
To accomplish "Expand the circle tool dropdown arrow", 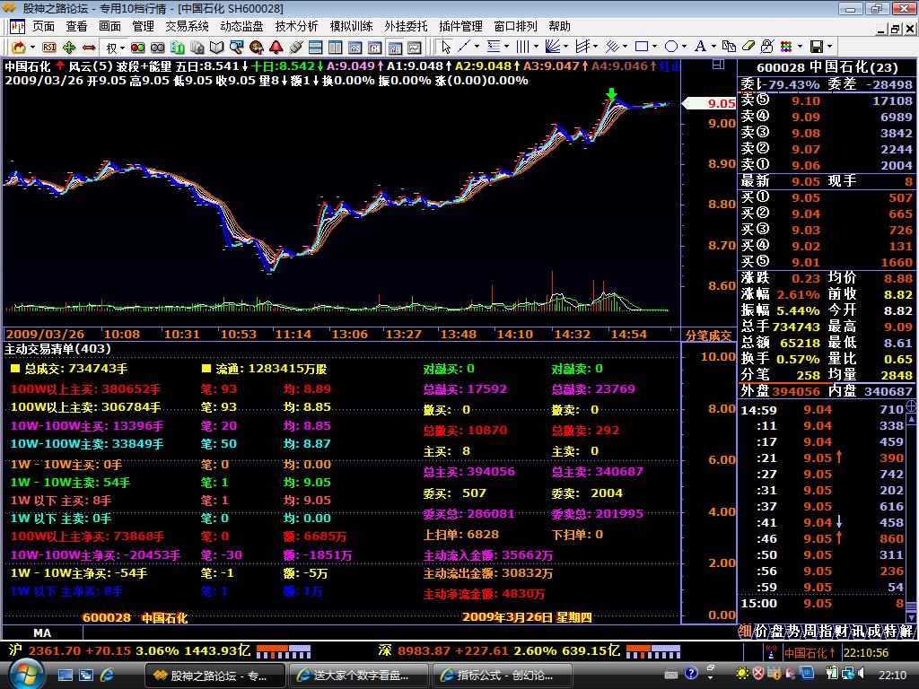I will pos(684,47).
